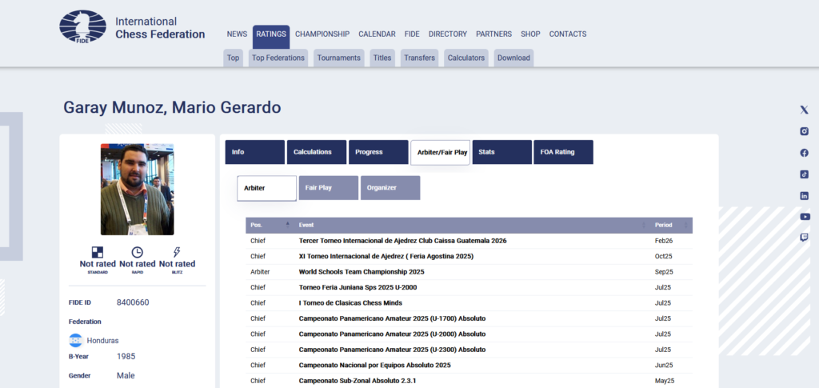Click the Rapid clock rating icon
This screenshot has width=819, height=388.
tap(137, 252)
